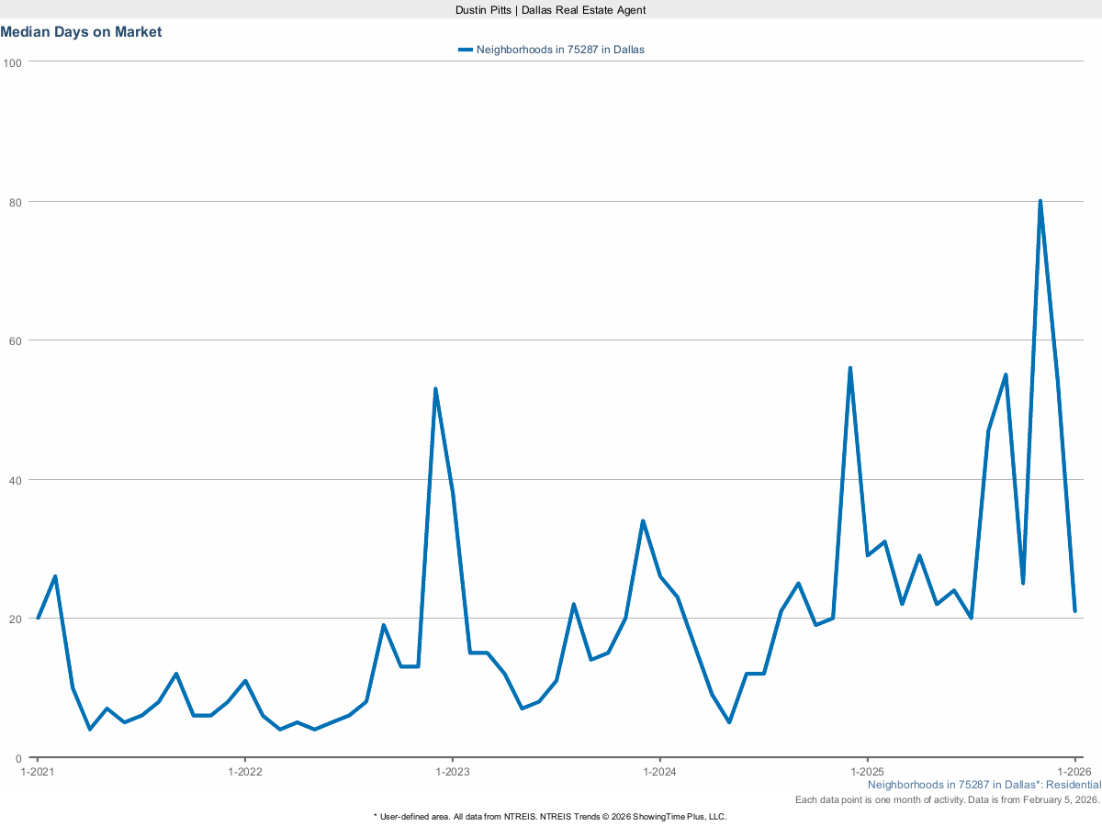Click the 40 y-axis label
The height and width of the screenshot is (826, 1102).
[x=15, y=480]
